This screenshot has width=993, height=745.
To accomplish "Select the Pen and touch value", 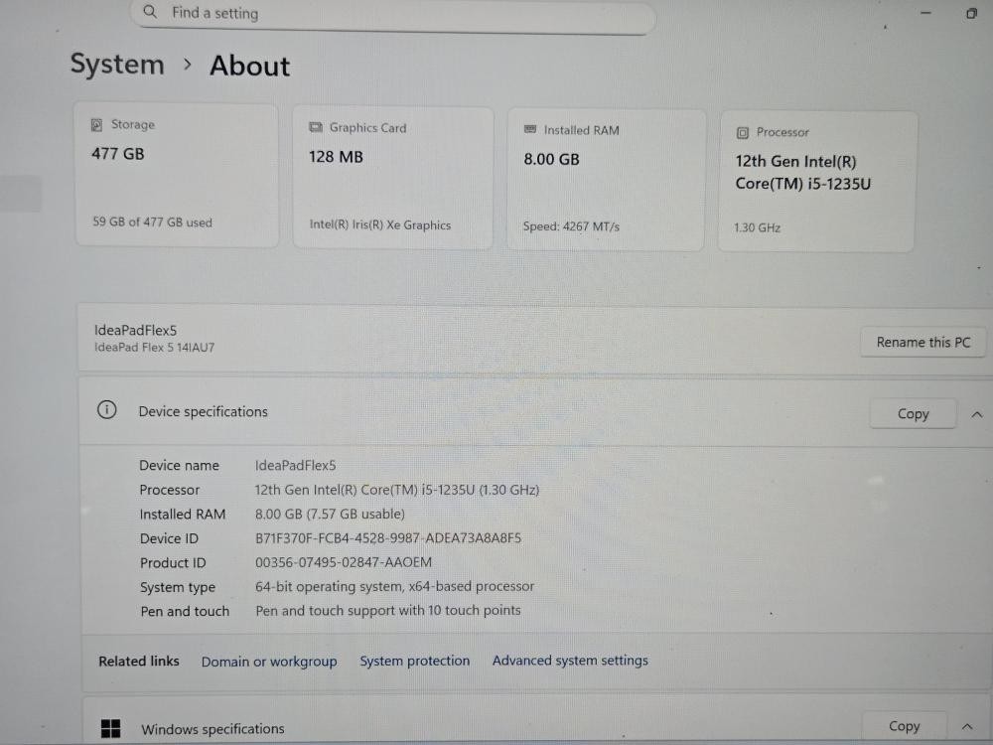I will (387, 610).
